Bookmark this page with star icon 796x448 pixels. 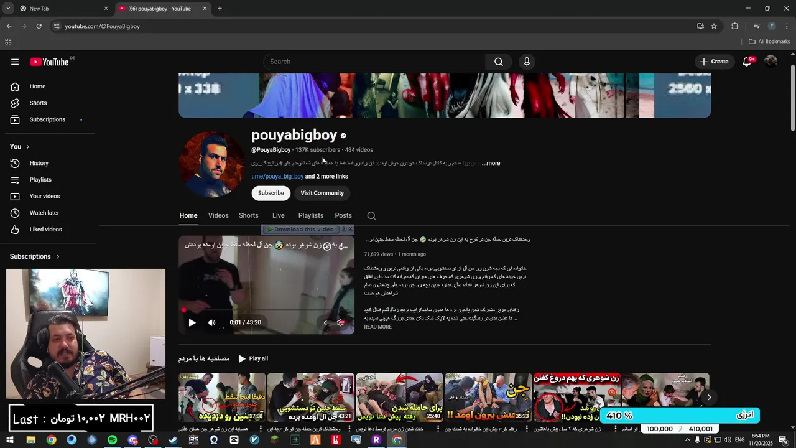tap(714, 26)
